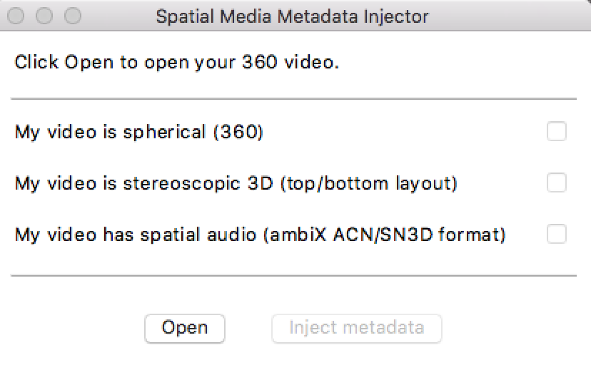Click the blank space between Open and Inject metadata
This screenshot has width=591, height=365.
tap(248, 329)
